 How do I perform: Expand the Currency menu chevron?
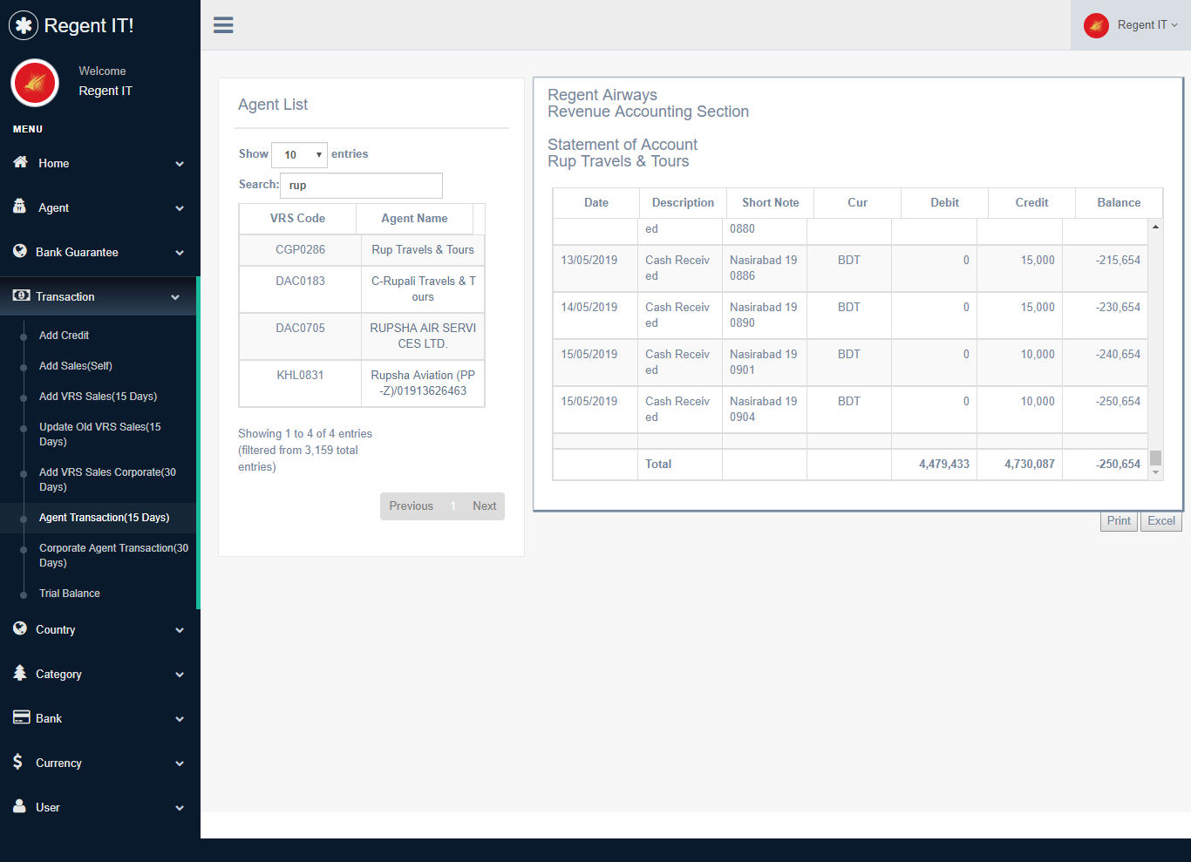pyautogui.click(x=180, y=764)
